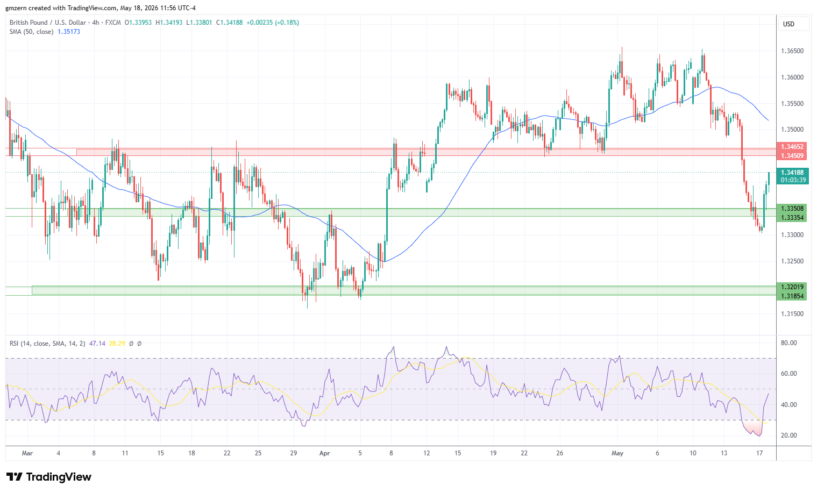Click the current price label 1.34188

point(792,173)
